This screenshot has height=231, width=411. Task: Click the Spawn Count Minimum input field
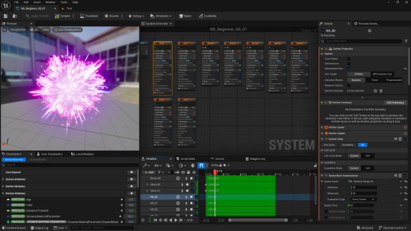[x=364, y=187]
